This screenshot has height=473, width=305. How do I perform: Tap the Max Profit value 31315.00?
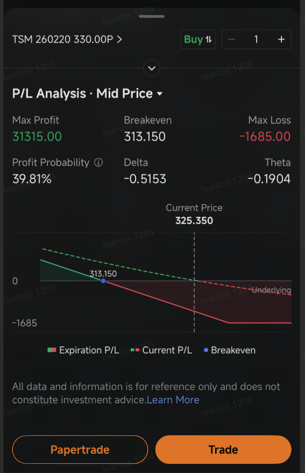point(37,137)
